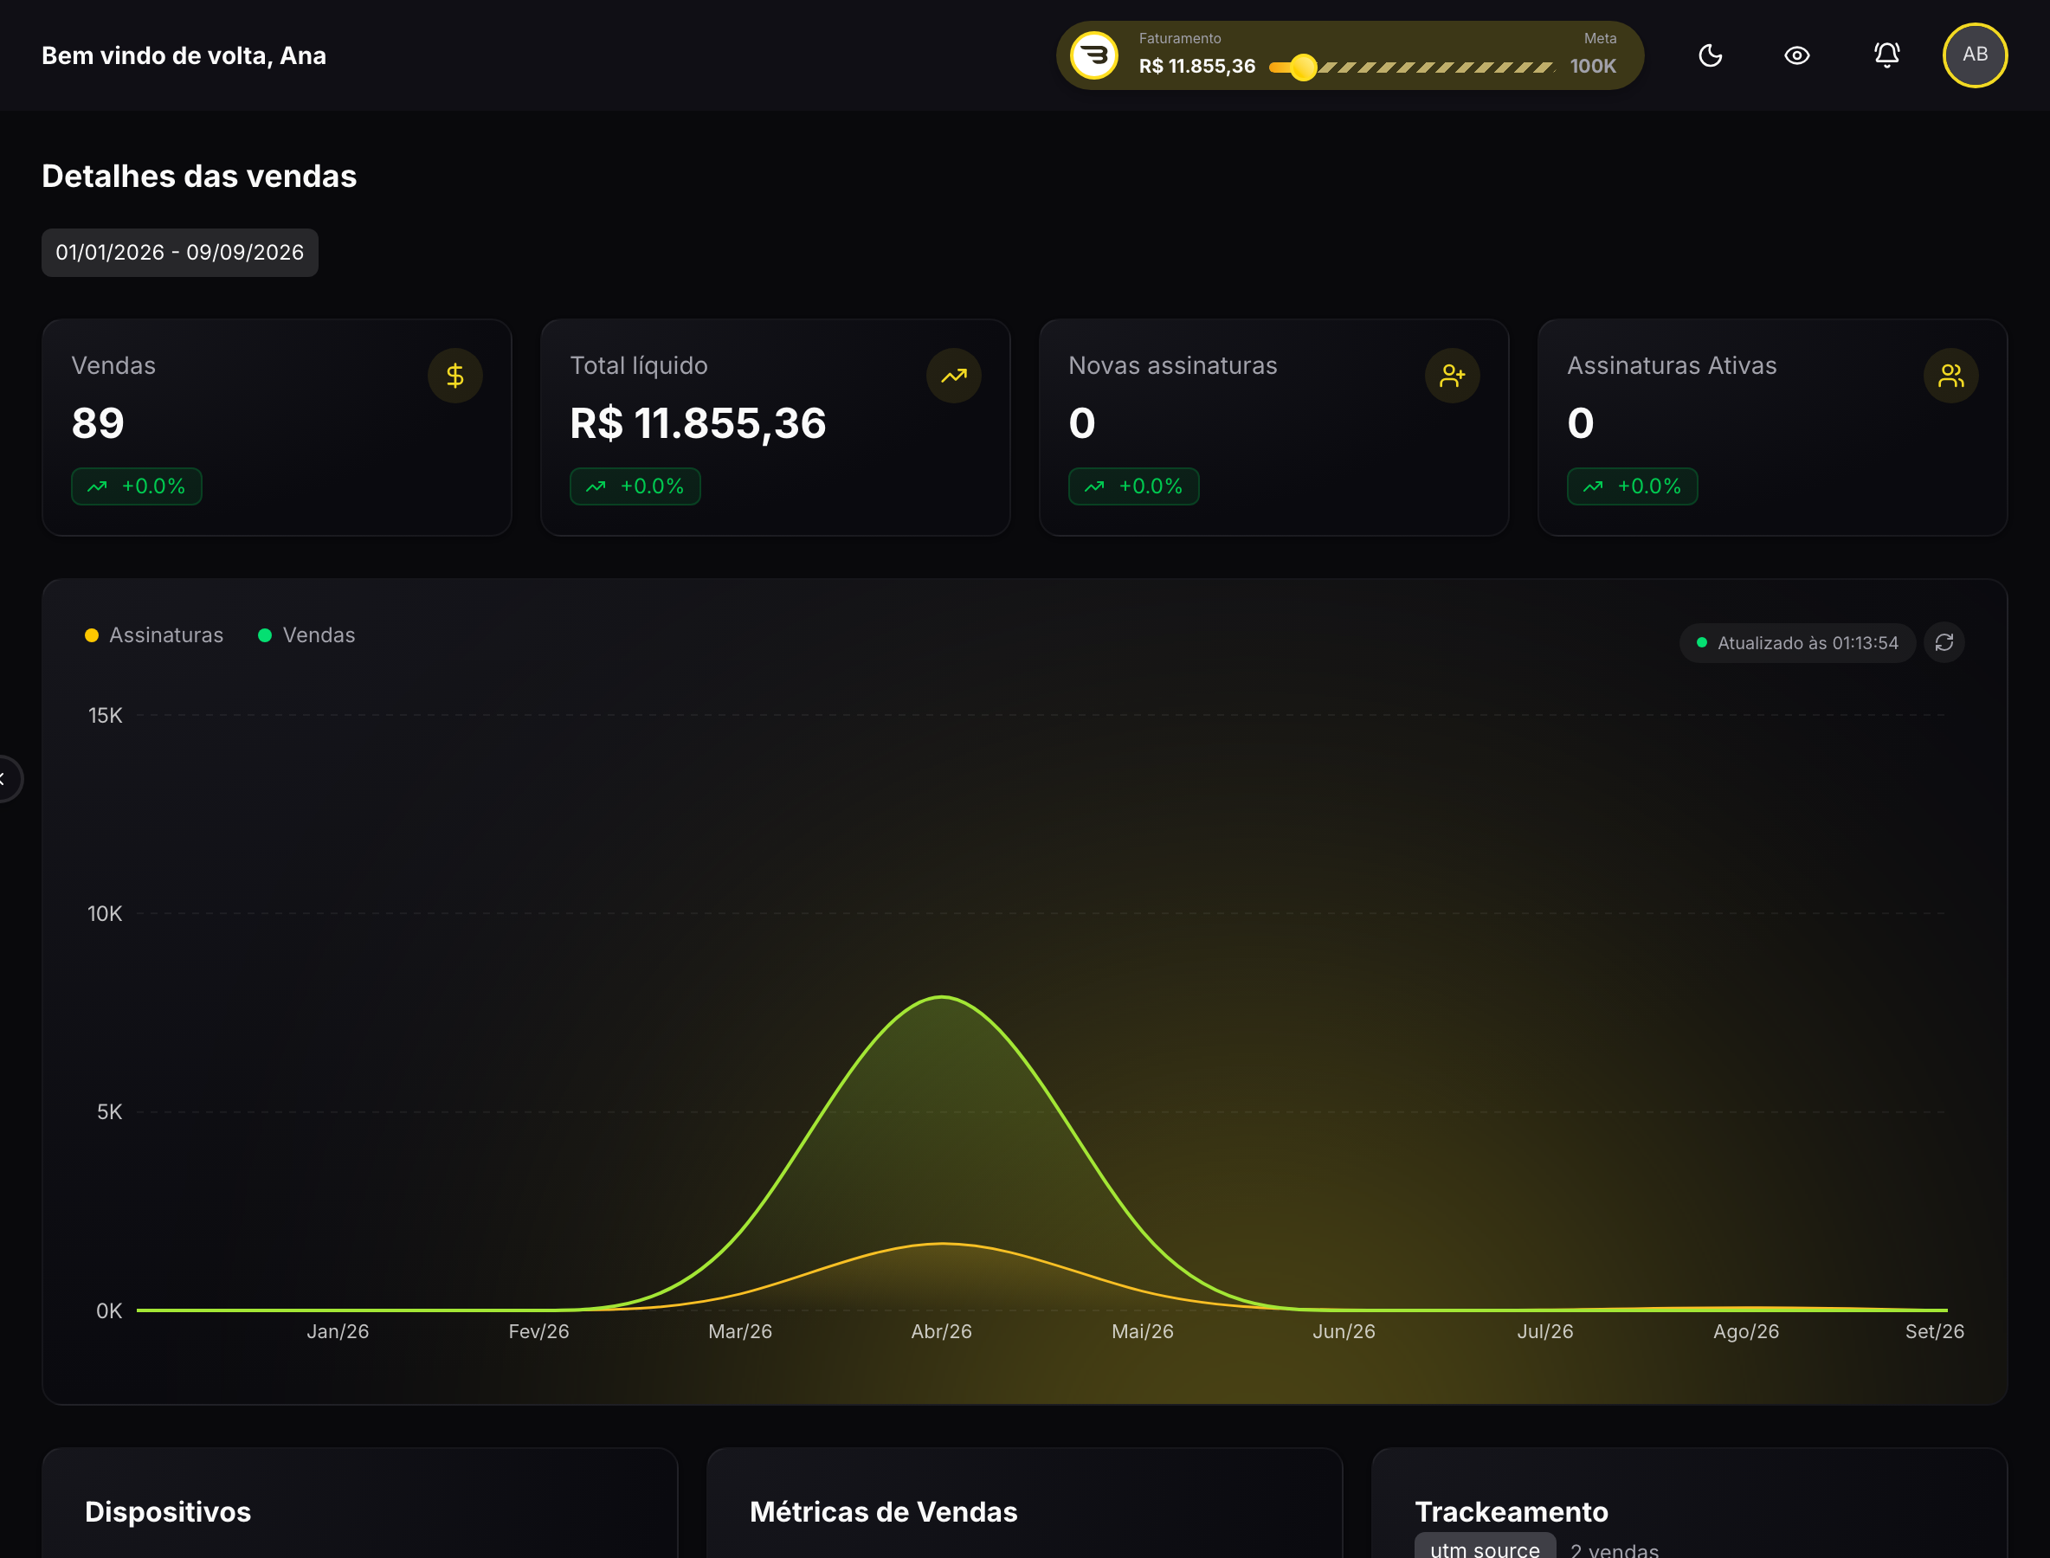This screenshot has height=1558, width=2050.
Task: Refresh the chart data
Action: [1944, 642]
